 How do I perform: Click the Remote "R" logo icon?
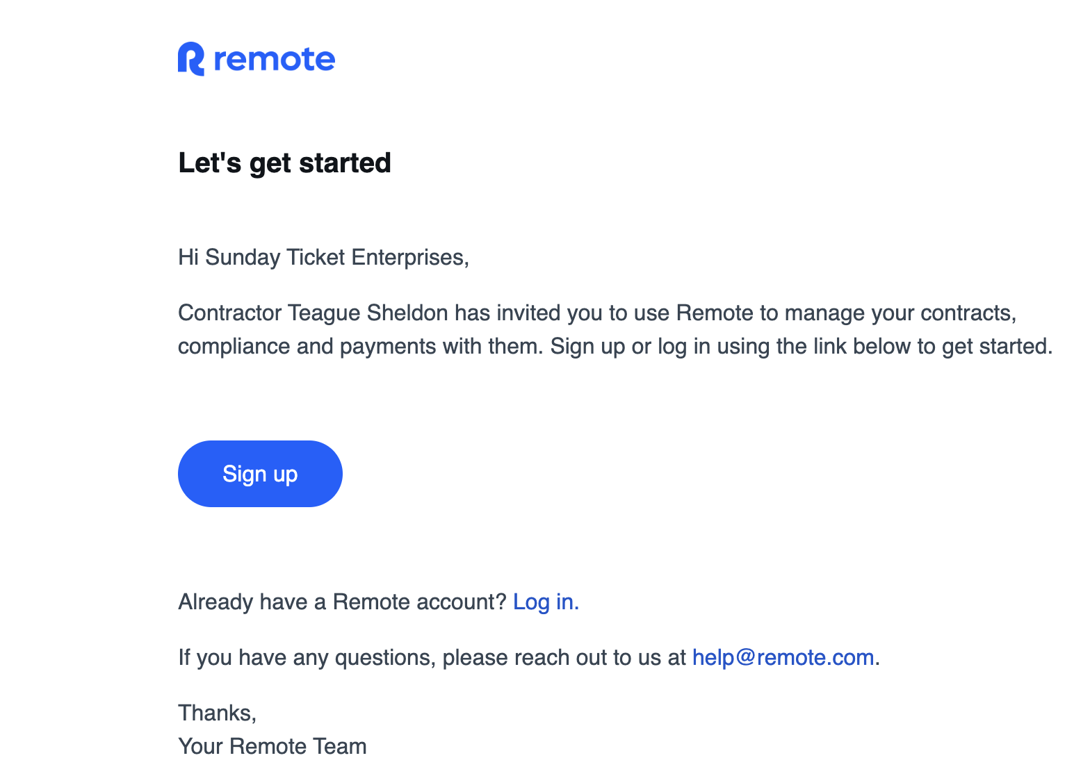tap(191, 59)
